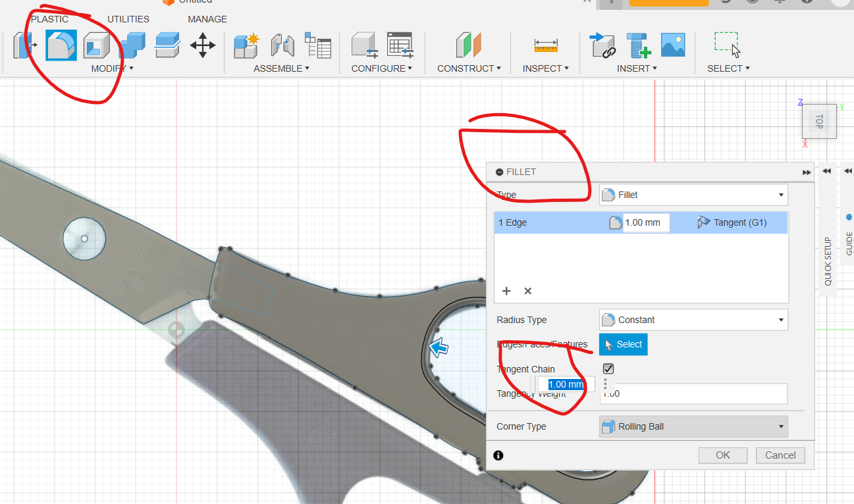Add a new selection set with plus icon
This screenshot has height=504, width=854.
(506, 291)
